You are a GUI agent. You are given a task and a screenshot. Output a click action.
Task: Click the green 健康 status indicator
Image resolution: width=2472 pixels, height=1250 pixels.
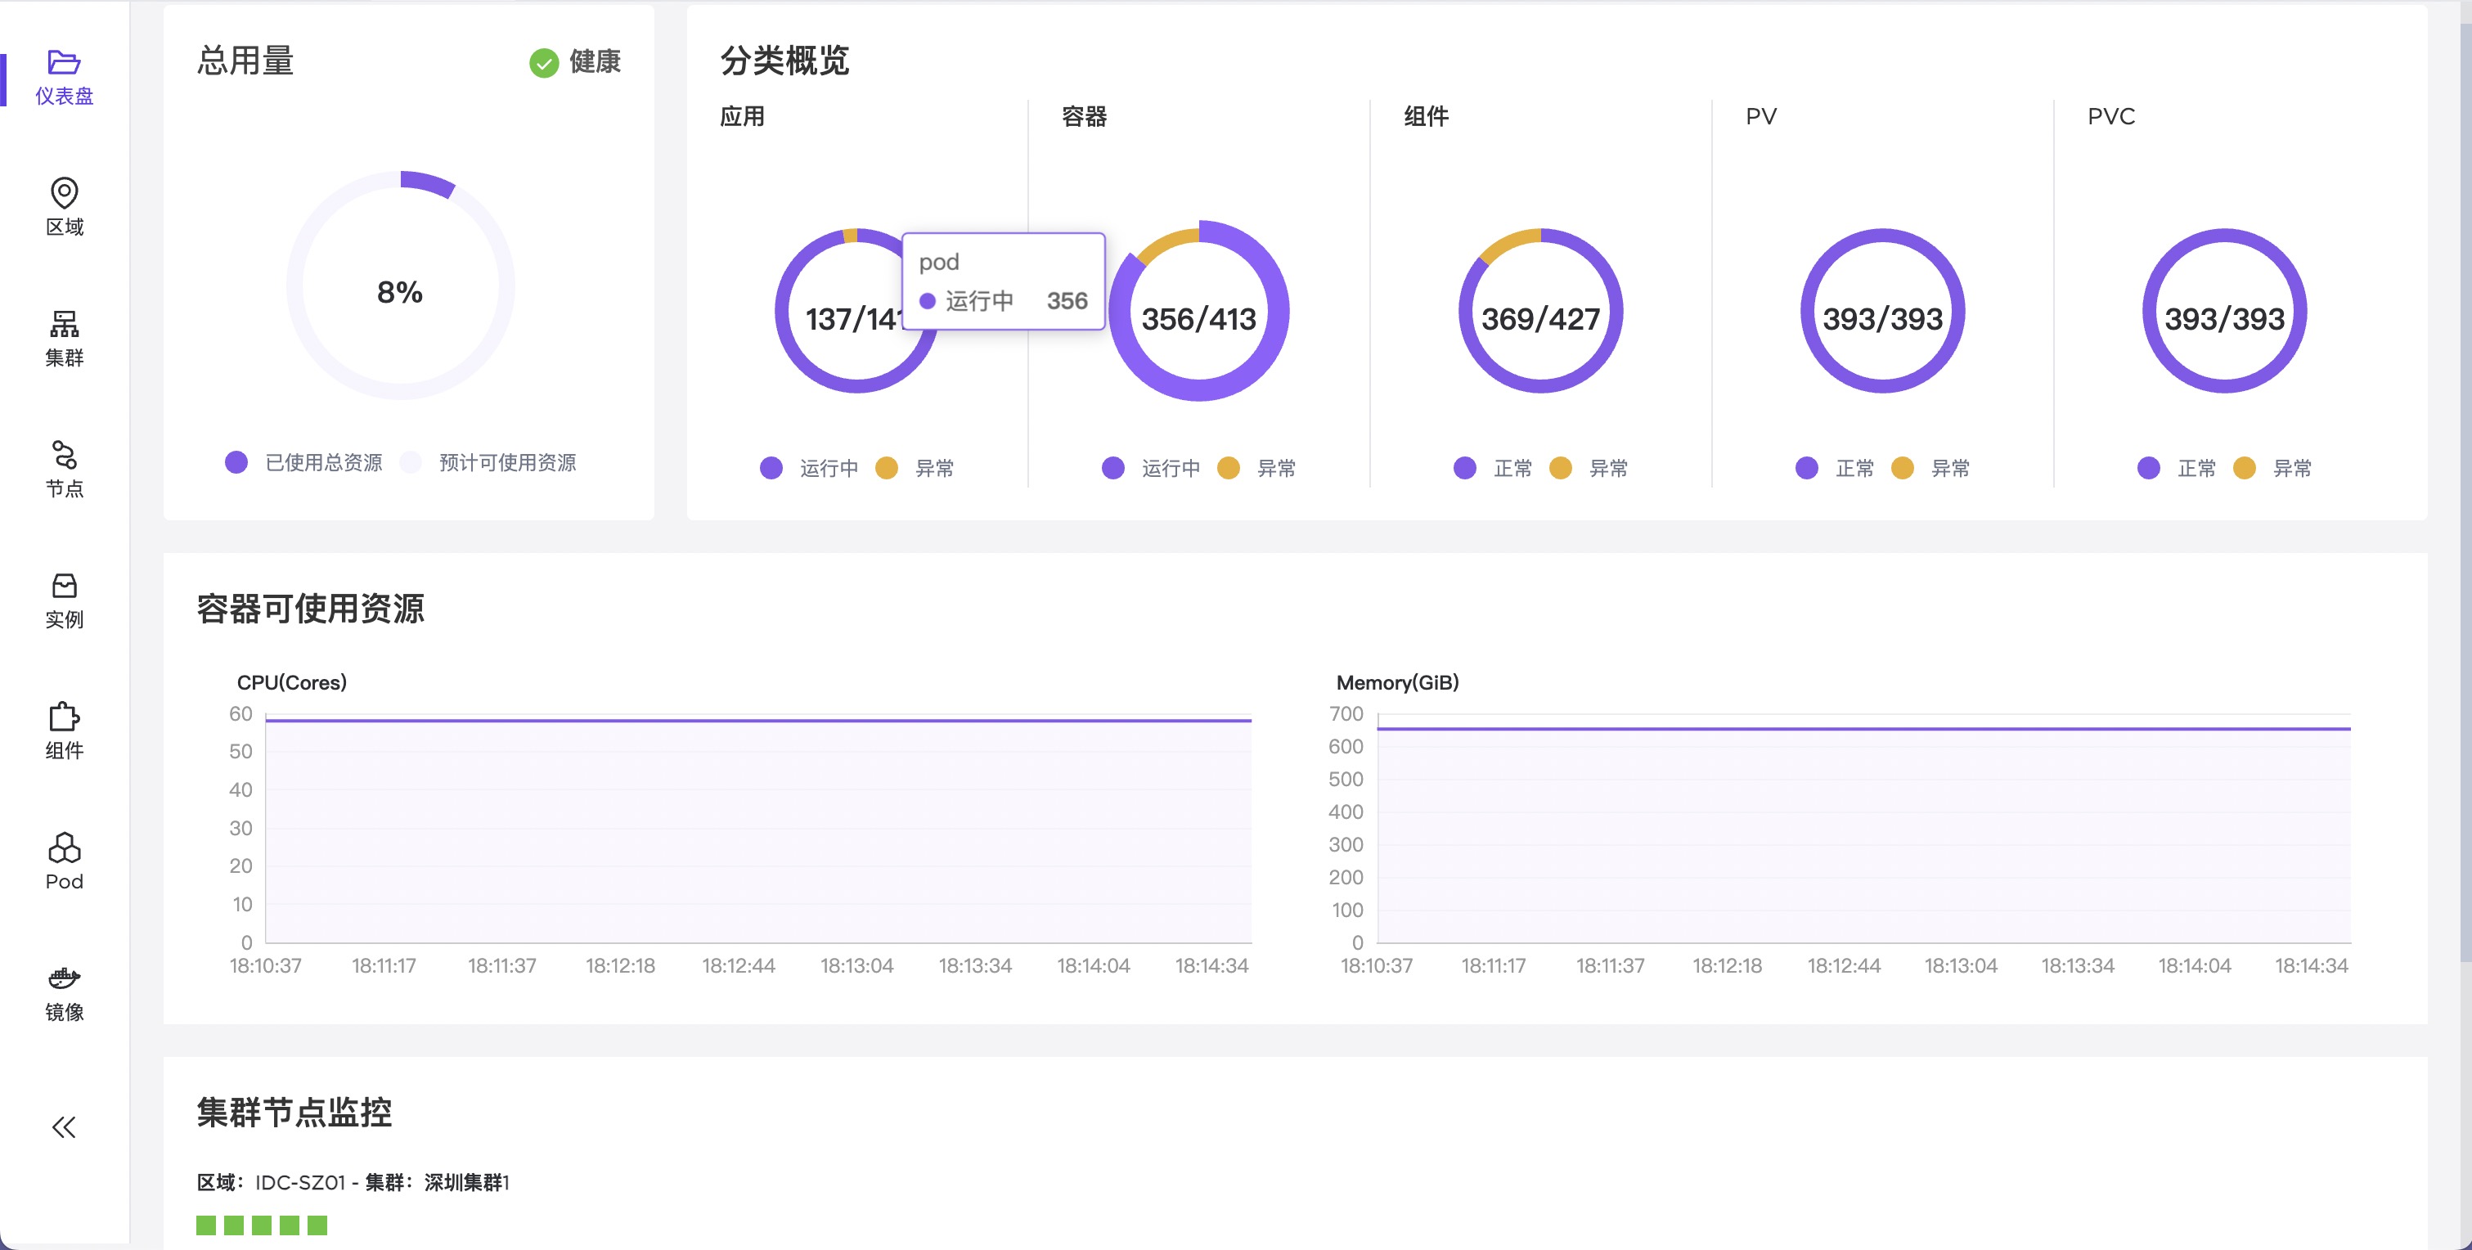point(544,63)
